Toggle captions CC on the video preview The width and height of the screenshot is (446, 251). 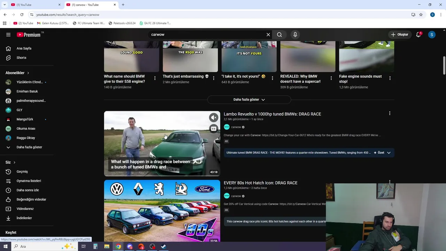[x=214, y=129]
